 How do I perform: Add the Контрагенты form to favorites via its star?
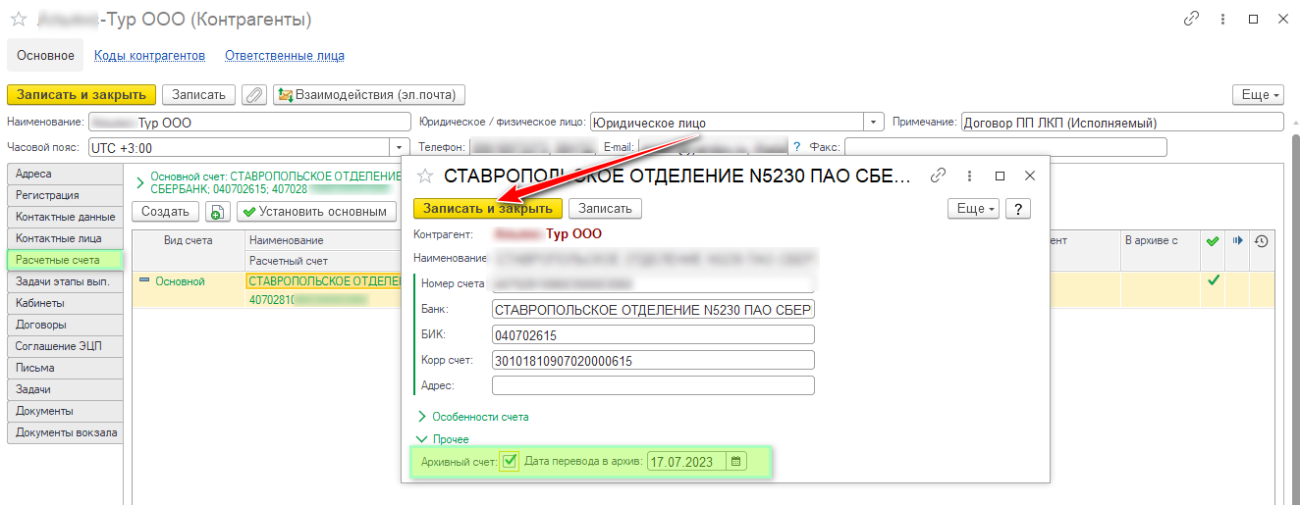[x=18, y=20]
